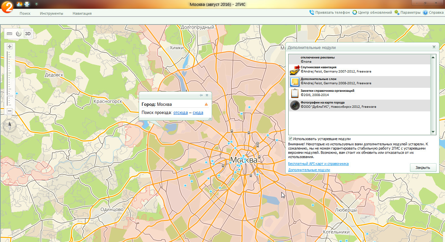Screen dimensions: 445x242
Task: Expand the quick access toolbar dropdown arrow
Action: 36,4
